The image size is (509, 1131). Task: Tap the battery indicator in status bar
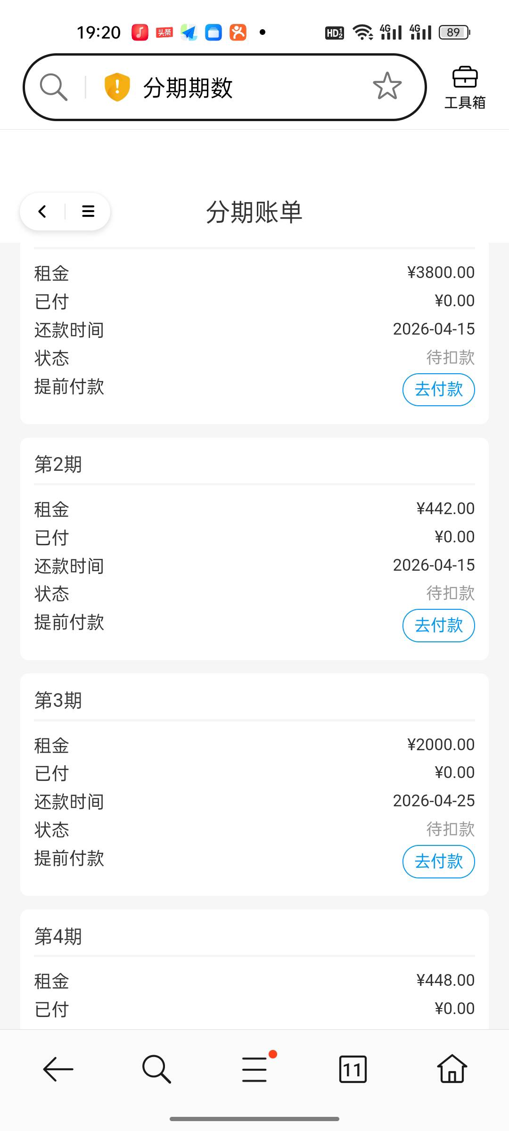[x=454, y=33]
